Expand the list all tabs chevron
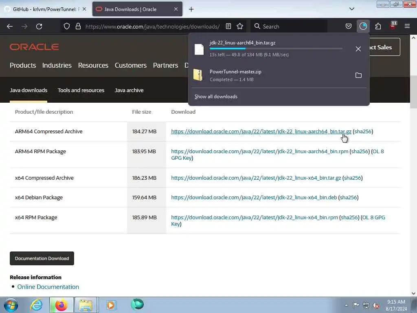The height and width of the screenshot is (313, 417). coord(351,9)
